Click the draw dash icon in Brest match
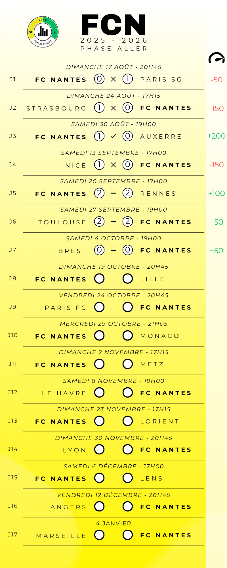The width and height of the screenshot is (227, 568). click(x=113, y=250)
